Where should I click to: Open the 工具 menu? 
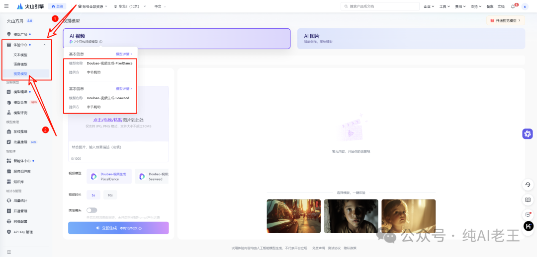point(445,6)
